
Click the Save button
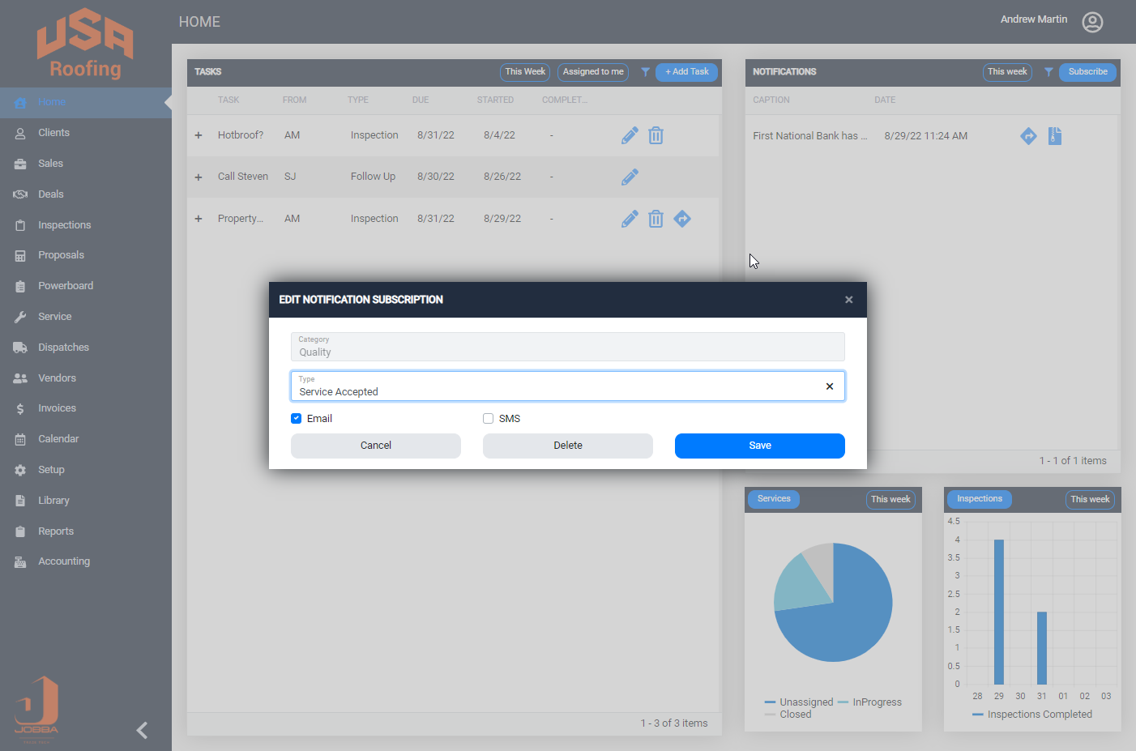759,446
